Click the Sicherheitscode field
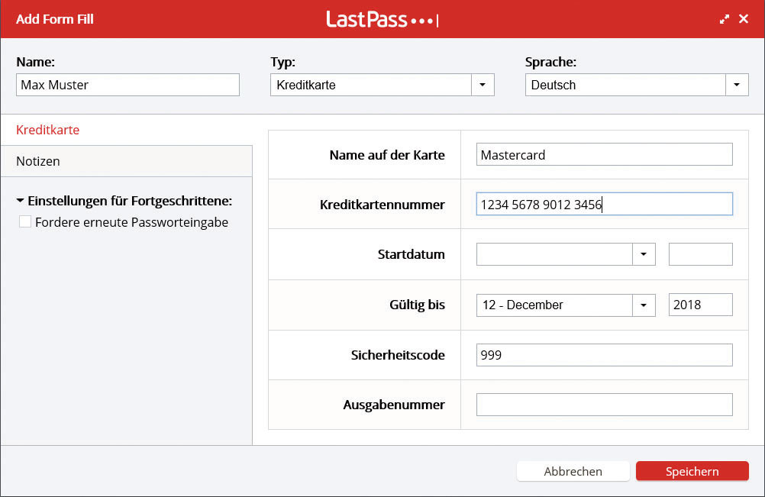Viewport: 765px width, 497px height. coord(605,355)
